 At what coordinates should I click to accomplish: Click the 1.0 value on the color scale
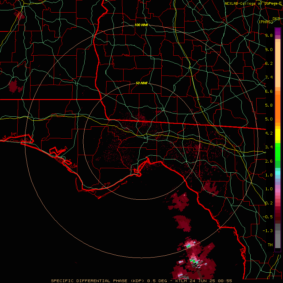[269, 189]
